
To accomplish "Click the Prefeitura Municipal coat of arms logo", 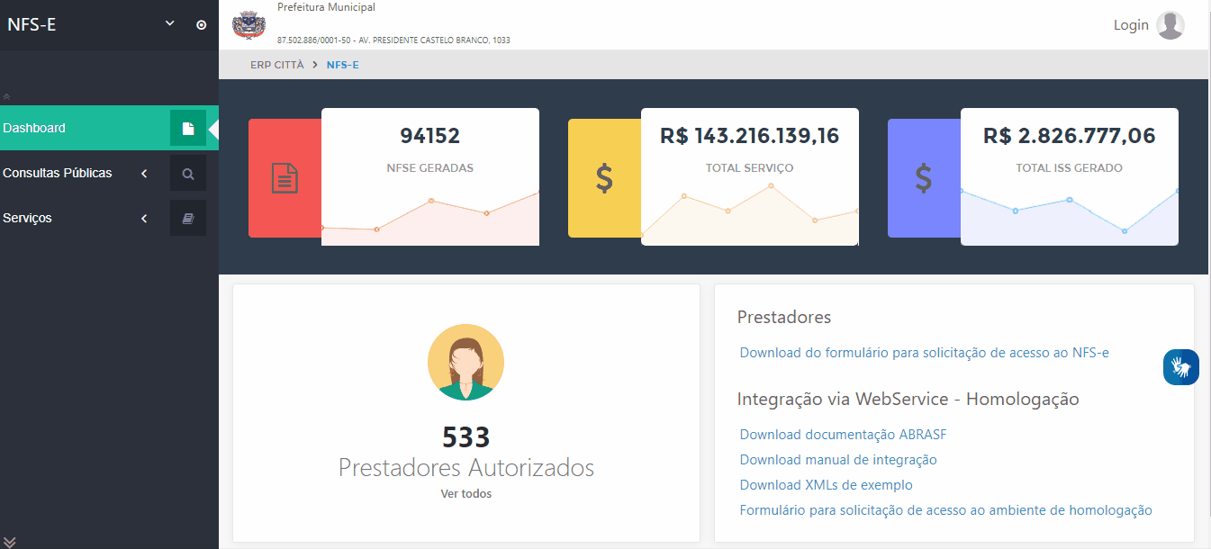I will (249, 24).
